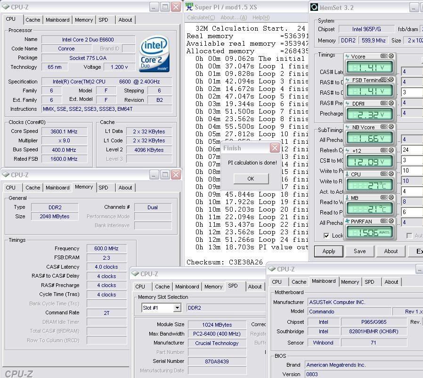Click the MemSet 3.2 title bar icon
The height and width of the screenshot is (378, 423).
tap(314, 7)
